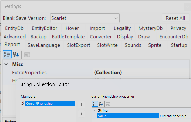The image size is (191, 122).
Task: Switch to the Hover tab
Action: 72,28
